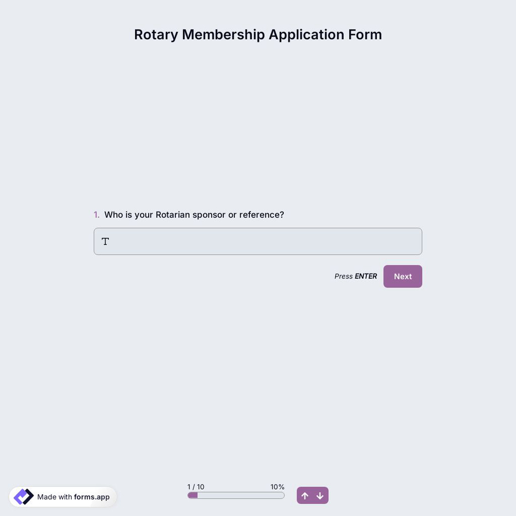The height and width of the screenshot is (516, 516).
Task: Click the purple Next button
Action: pyautogui.click(x=402, y=275)
